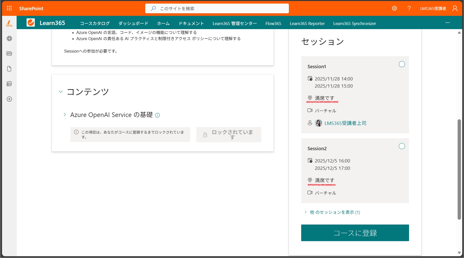Click the video camera icon in Session2
The image size is (464, 258).
point(310,193)
